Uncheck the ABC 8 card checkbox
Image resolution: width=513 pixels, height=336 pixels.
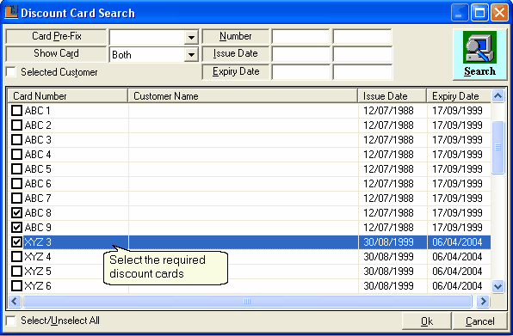(x=16, y=213)
